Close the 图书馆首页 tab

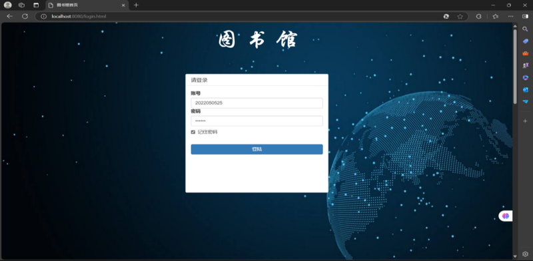point(123,5)
